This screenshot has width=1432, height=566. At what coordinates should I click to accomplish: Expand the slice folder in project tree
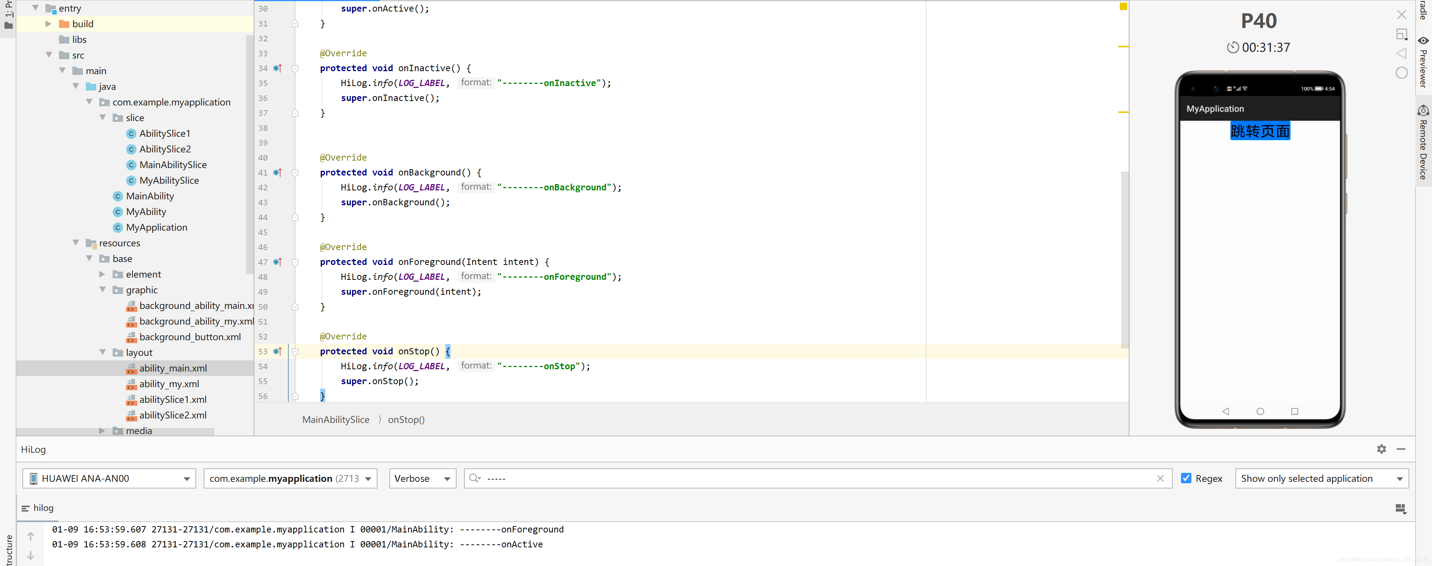[x=107, y=117]
